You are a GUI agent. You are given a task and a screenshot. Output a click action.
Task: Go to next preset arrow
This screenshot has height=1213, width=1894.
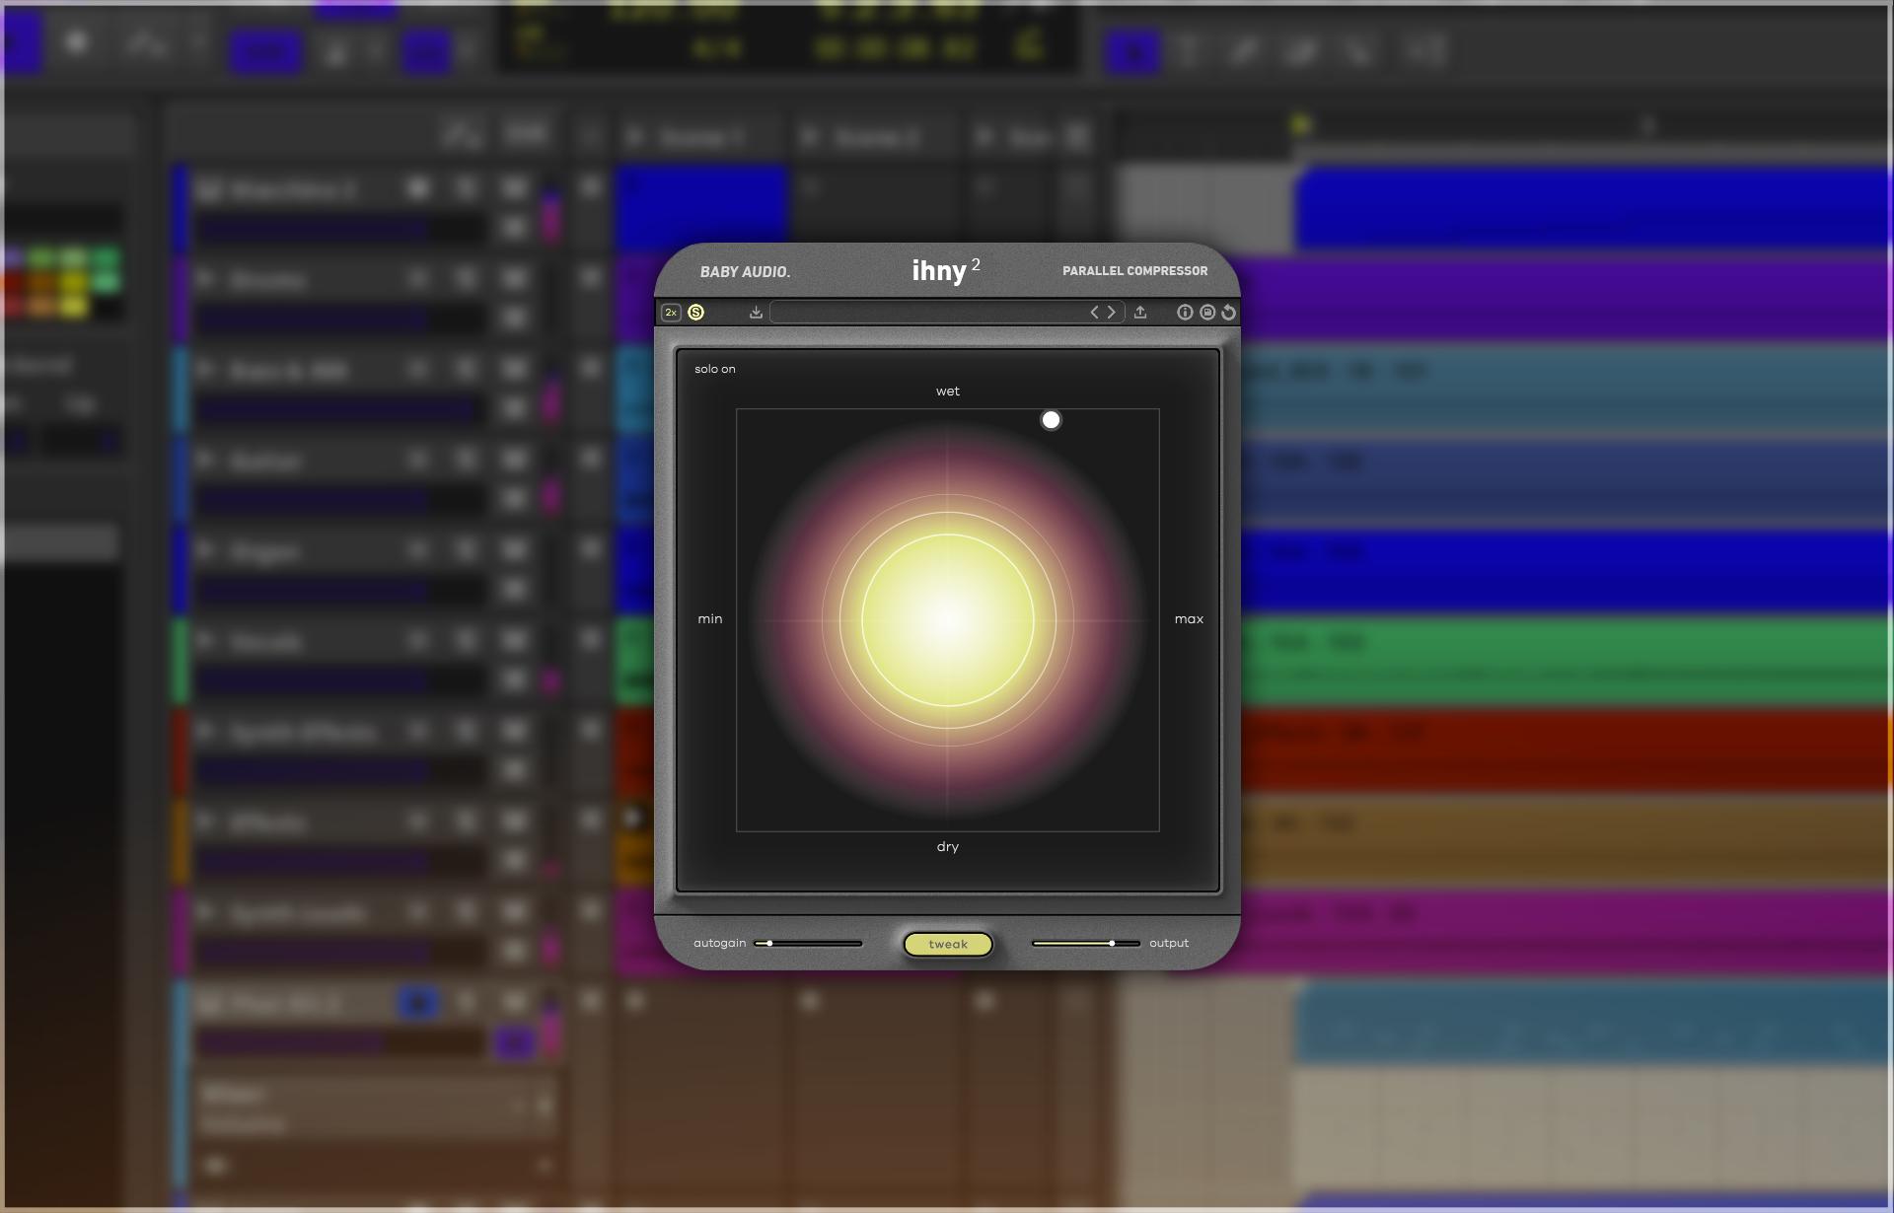(1112, 313)
